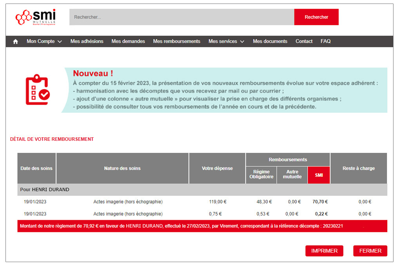
Task: Select the Pour HENRI DURAND row
Action: coord(202,190)
